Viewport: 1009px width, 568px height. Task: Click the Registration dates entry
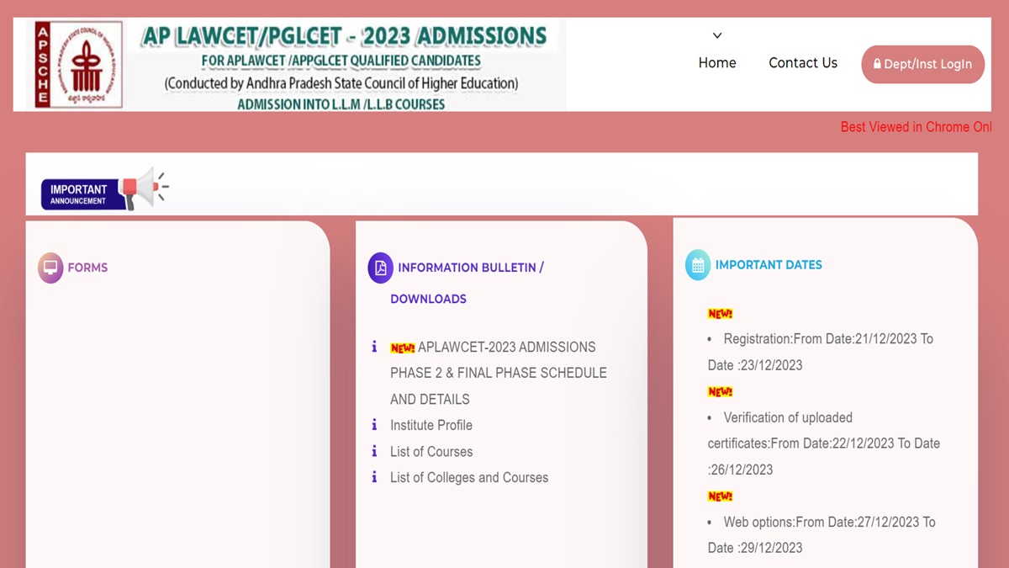click(821, 352)
